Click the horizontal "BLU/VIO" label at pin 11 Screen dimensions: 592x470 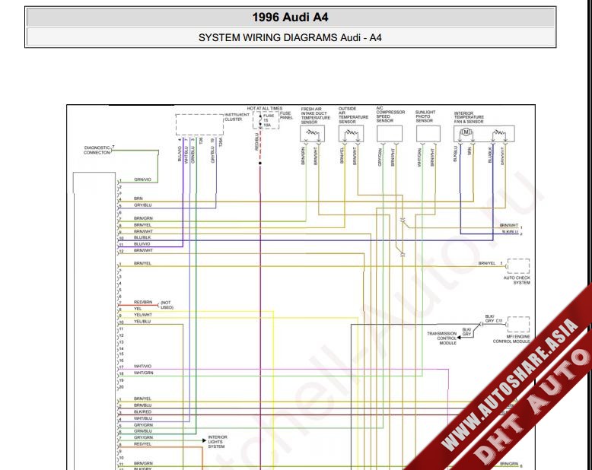[x=142, y=244]
